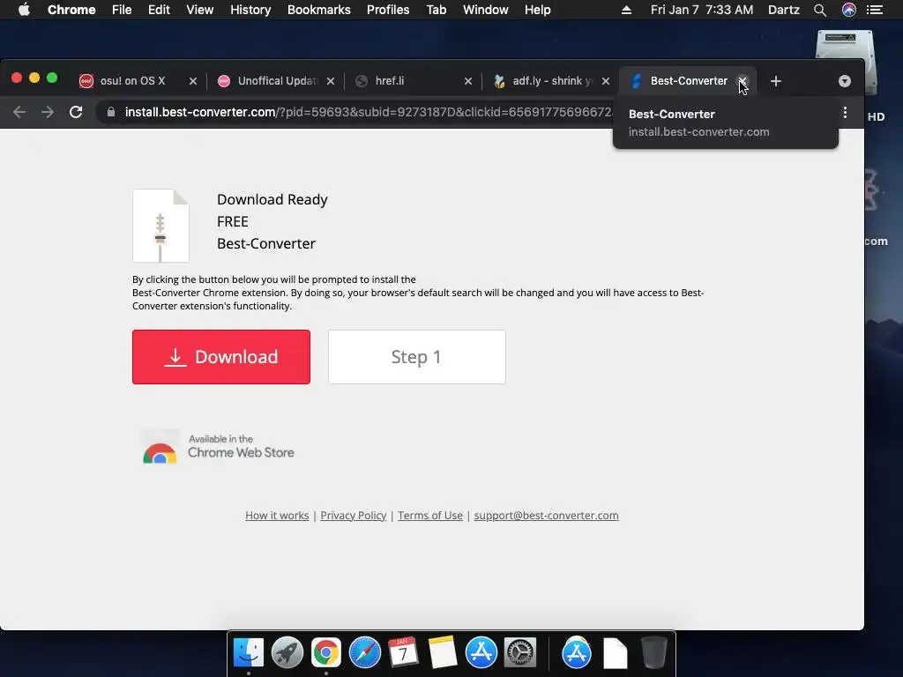This screenshot has width=903, height=677.
Task: Click the Step 1 button
Action: click(x=417, y=357)
